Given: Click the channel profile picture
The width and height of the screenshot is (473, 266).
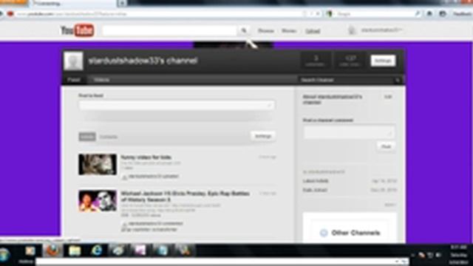Looking at the screenshot, I should coord(73,61).
